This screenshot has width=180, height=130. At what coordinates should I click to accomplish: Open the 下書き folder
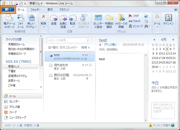click(x=12, y=71)
